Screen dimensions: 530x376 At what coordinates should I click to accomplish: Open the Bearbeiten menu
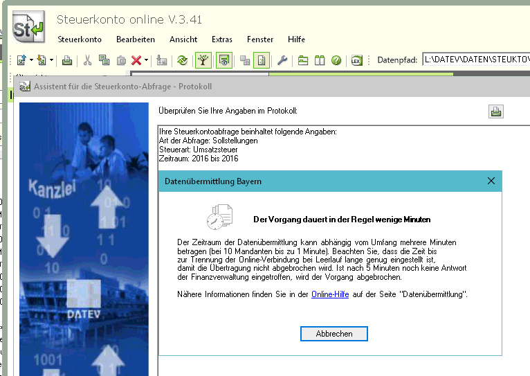click(x=136, y=39)
